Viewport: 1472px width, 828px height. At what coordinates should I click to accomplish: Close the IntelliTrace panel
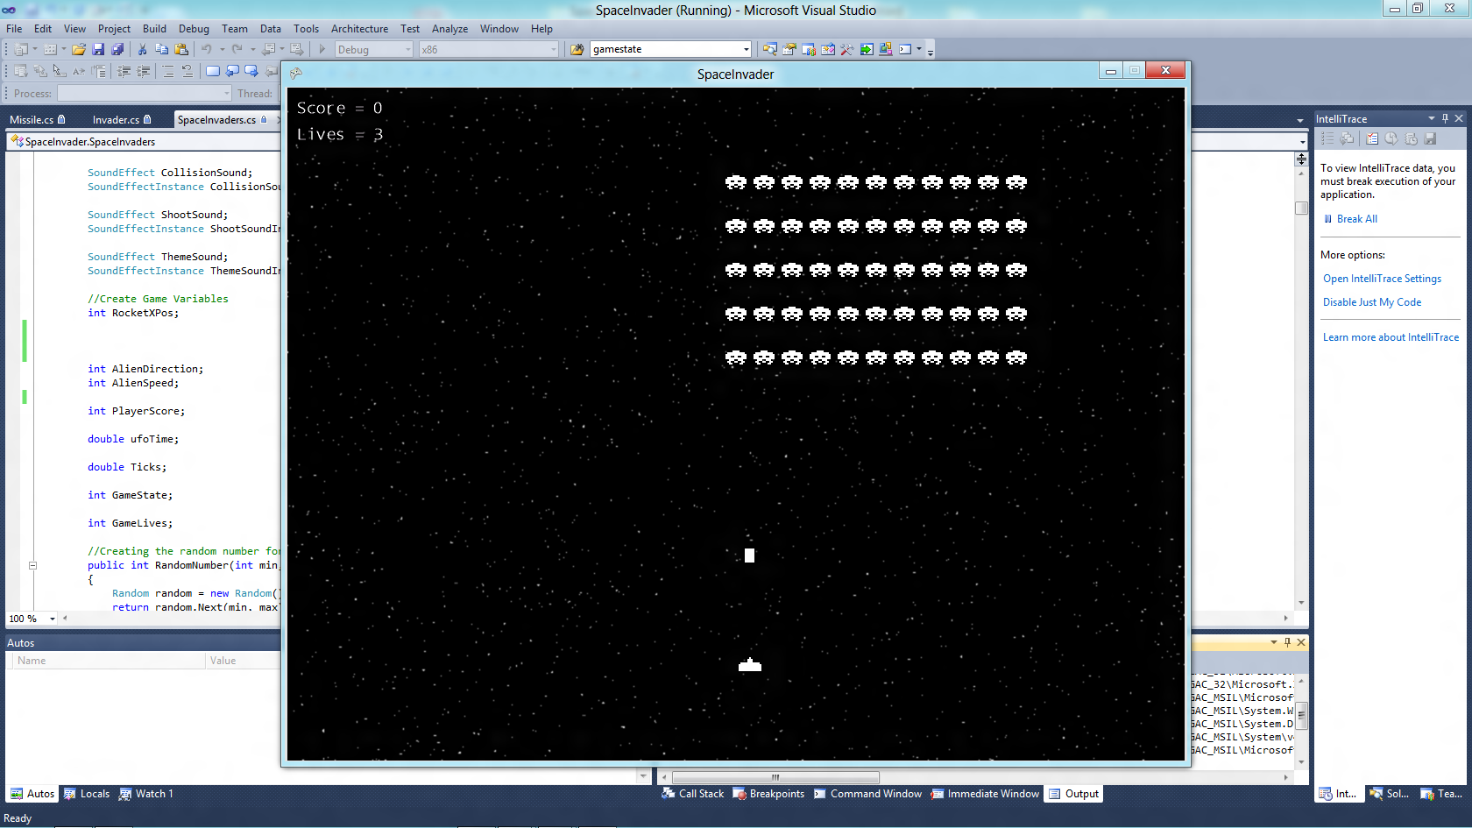click(x=1459, y=118)
